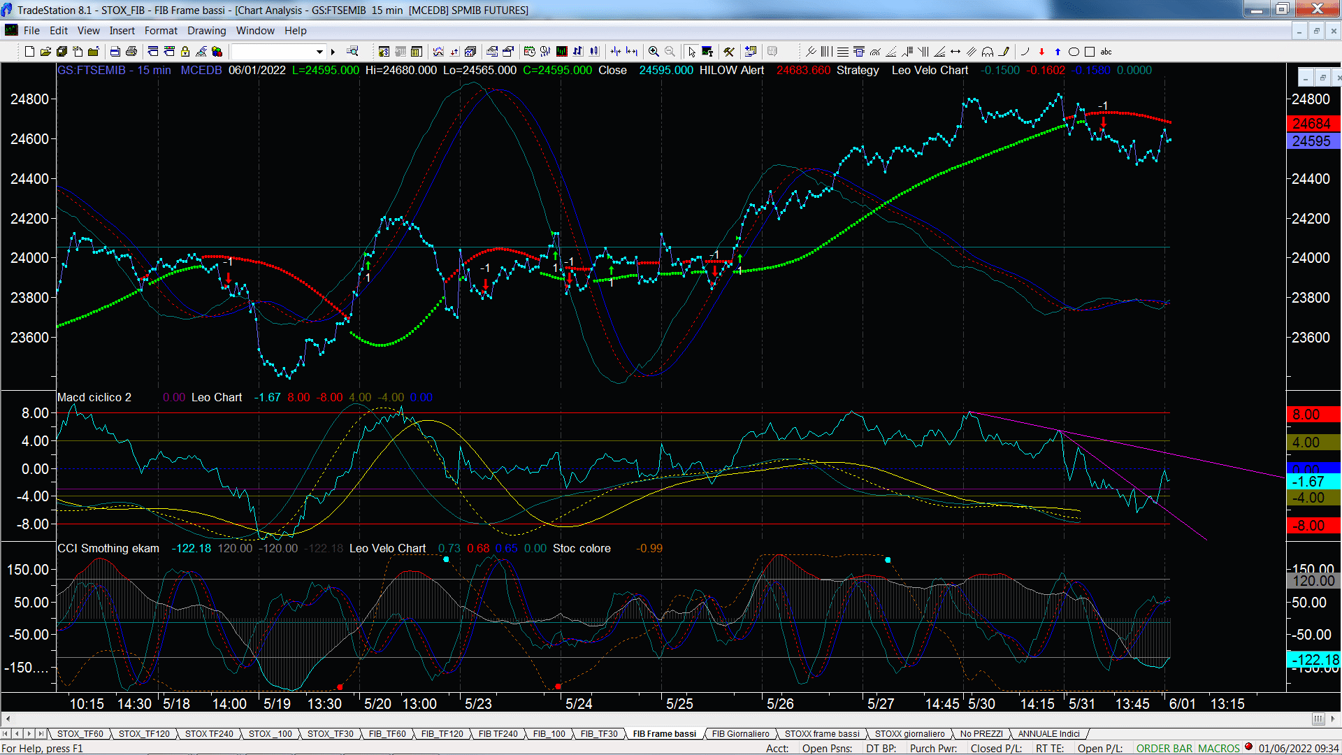
Task: Click the cyan -1.67 indicator value label
Action: [1313, 482]
